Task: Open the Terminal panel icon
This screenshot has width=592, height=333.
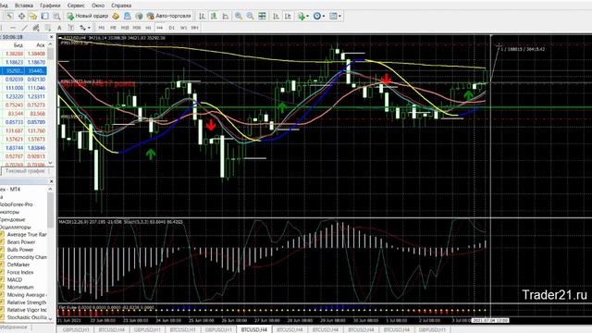Action: (x=45, y=16)
